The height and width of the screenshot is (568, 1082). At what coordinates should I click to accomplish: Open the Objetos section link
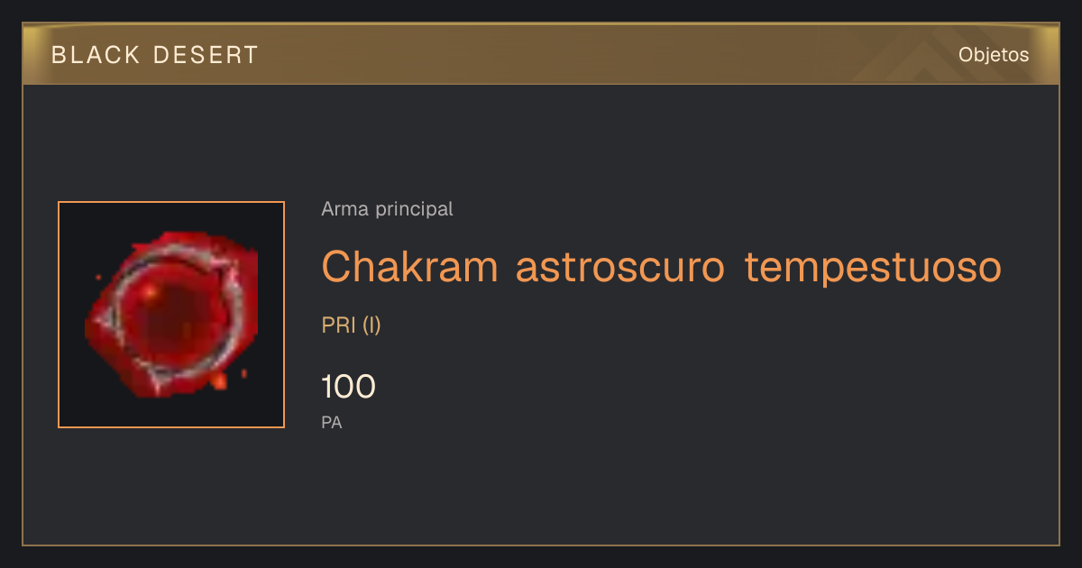[994, 55]
